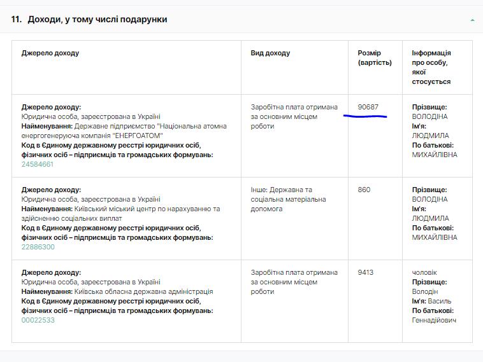The image size is (483, 362).
Task: Select the income amount 860
Action: 364,190
